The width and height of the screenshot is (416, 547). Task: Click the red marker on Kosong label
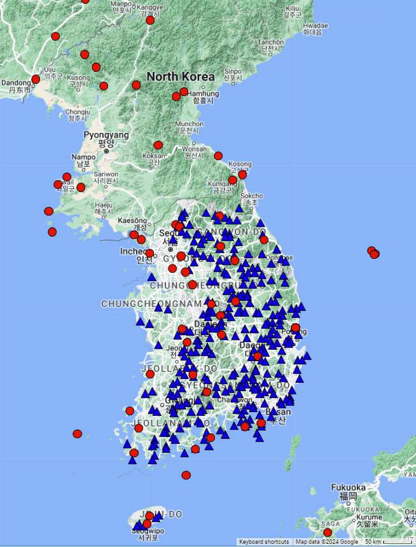pyautogui.click(x=242, y=174)
